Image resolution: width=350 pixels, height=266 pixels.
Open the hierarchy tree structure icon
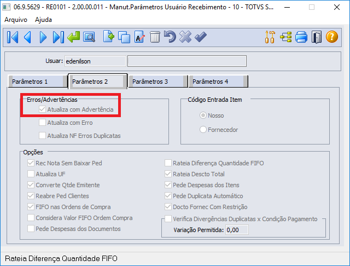pos(286,37)
